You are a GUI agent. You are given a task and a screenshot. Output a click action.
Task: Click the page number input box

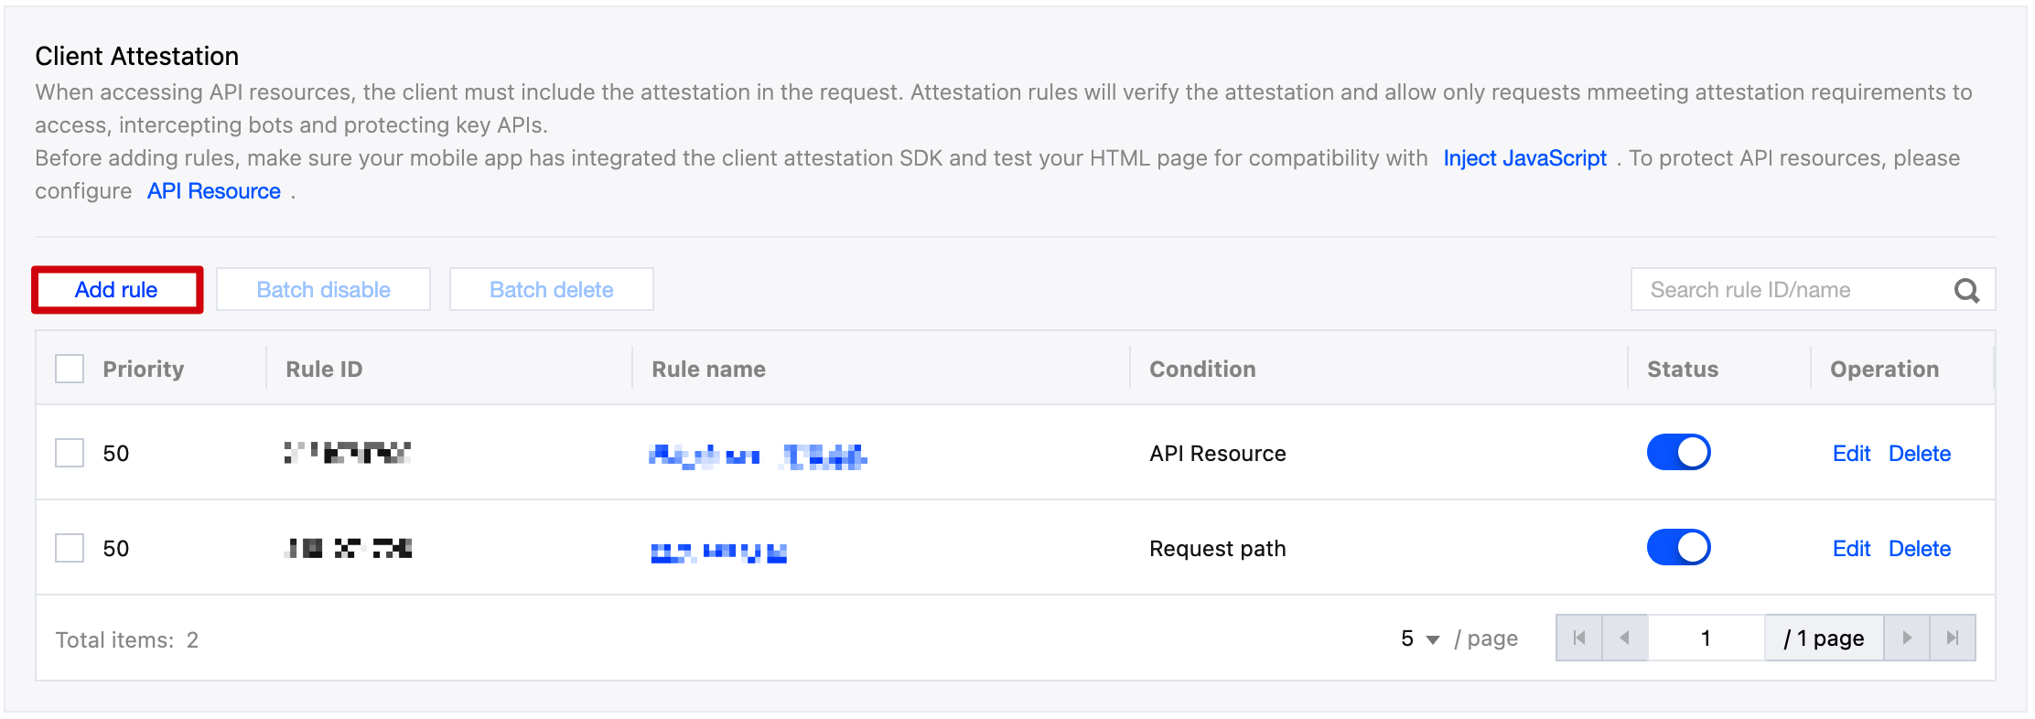tap(1706, 639)
